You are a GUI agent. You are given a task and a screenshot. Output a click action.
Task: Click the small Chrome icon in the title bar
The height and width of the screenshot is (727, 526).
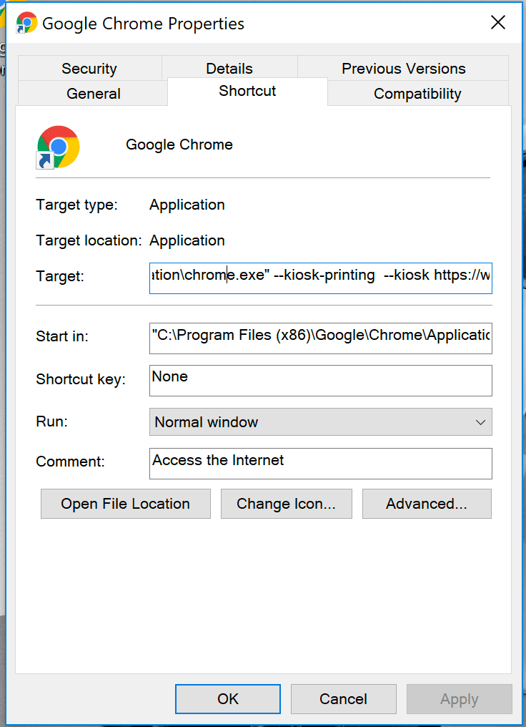[x=26, y=23]
